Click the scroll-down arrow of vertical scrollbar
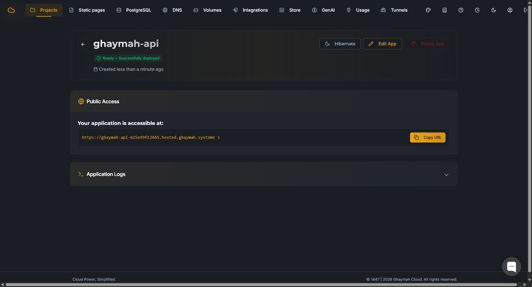The height and width of the screenshot is (287, 532). click(x=529, y=280)
